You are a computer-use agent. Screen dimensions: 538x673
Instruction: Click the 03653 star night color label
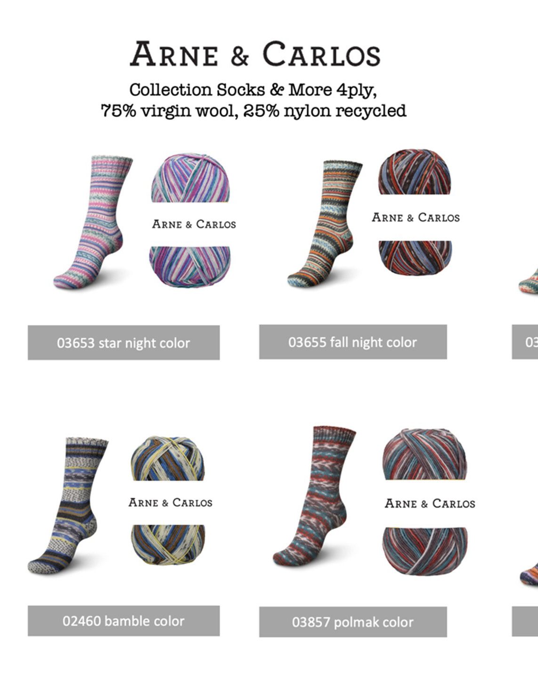123,343
